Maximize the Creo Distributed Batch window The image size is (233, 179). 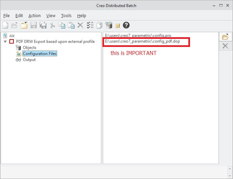221,5
